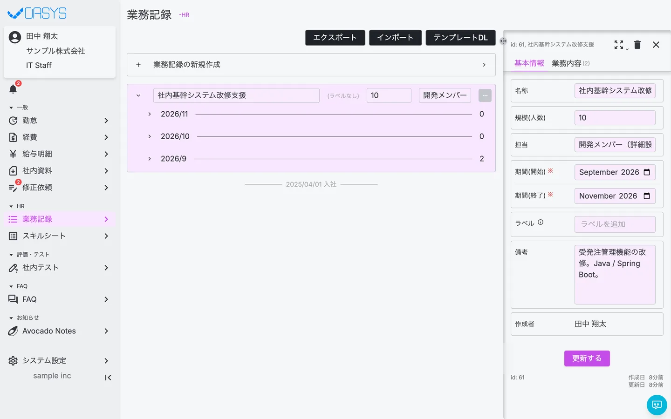This screenshot has height=419, width=671.
Task: Open 業務記録 in the sidebar
Action: (x=60, y=219)
